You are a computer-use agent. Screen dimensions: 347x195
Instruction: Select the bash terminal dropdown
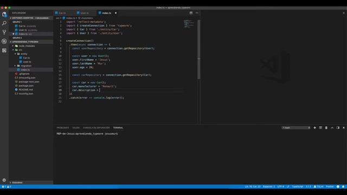[296, 128]
